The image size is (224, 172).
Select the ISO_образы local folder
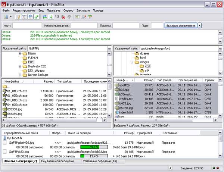click(36, 71)
